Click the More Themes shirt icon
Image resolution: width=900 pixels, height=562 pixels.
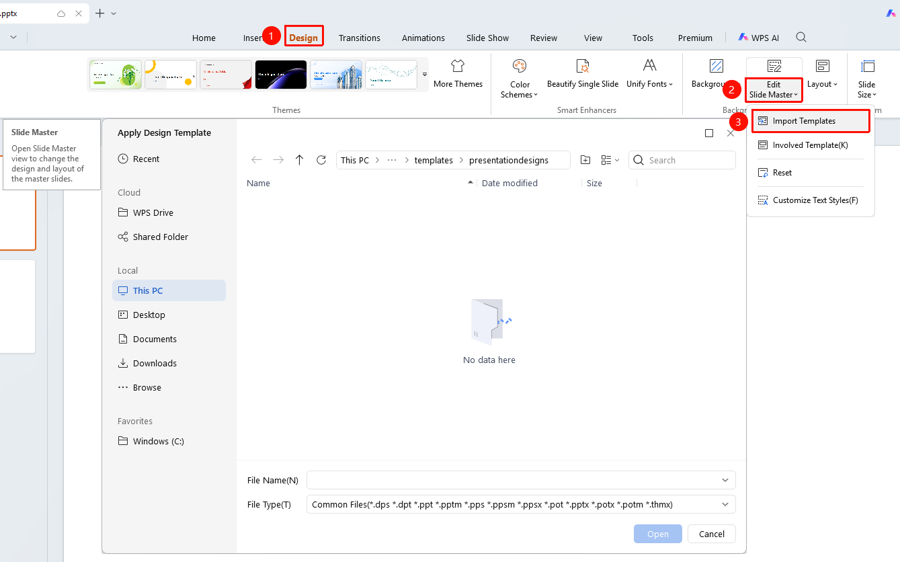pyautogui.click(x=458, y=66)
